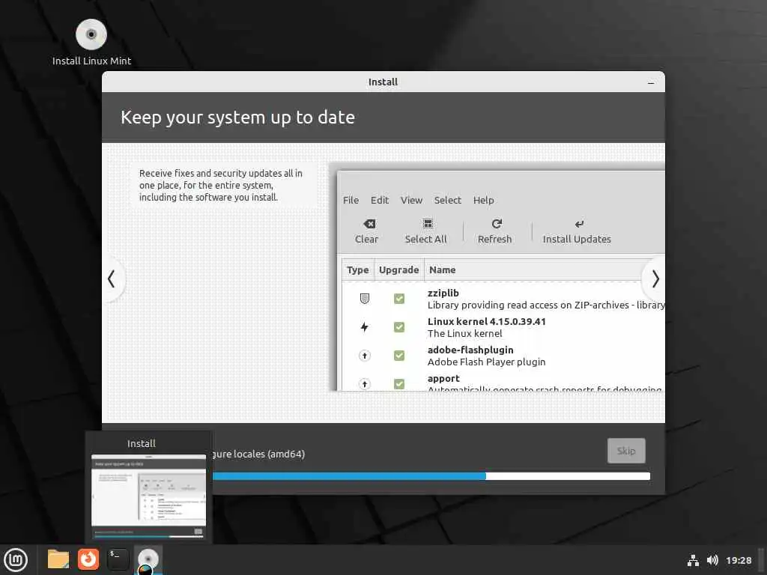Toggle the apport upgrade checkbox
Screen dimensions: 767x575
[399, 384]
